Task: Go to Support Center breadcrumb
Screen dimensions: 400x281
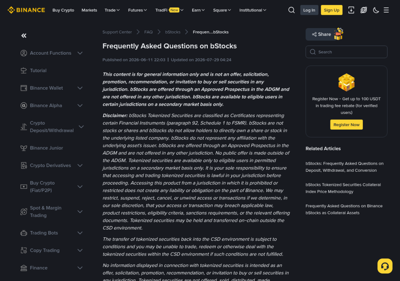Action: point(117,32)
